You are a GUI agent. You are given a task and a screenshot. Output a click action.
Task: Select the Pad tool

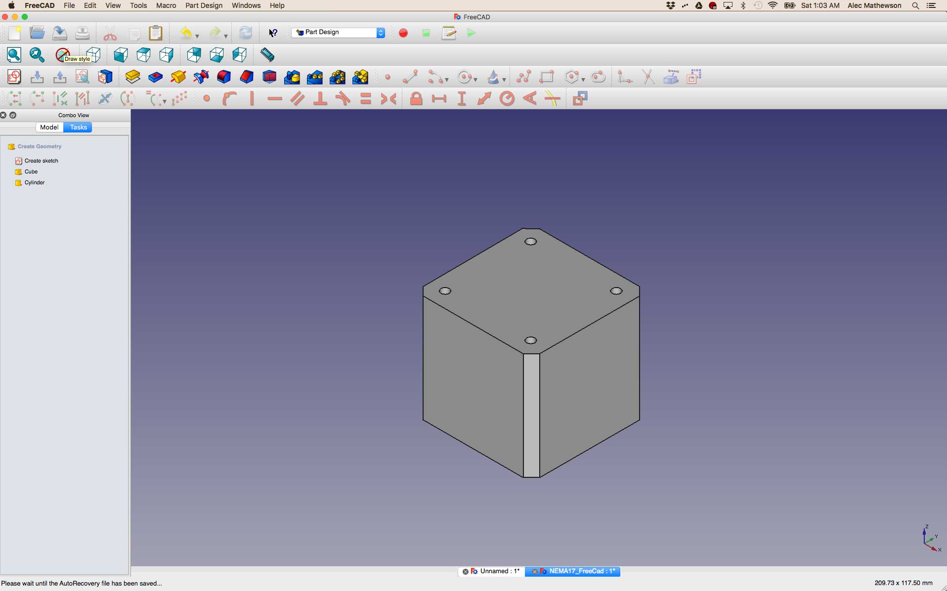132,77
